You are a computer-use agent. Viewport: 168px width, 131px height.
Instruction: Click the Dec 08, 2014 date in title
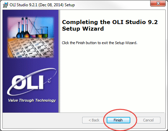pyautogui.click(x=51, y=5)
